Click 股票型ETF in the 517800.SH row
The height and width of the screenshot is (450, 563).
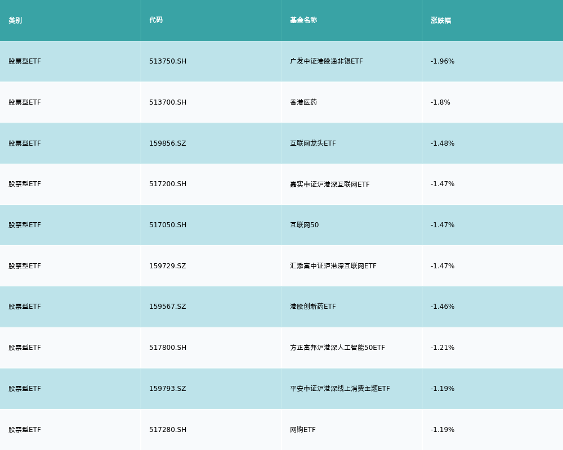pyautogui.click(x=25, y=348)
